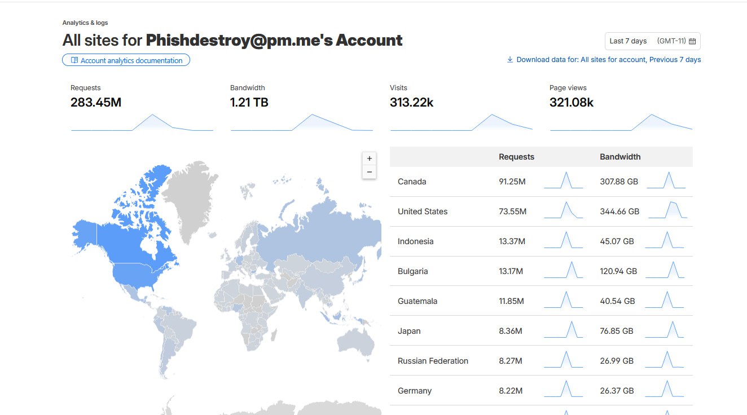747x415 pixels.
Task: Click the book icon on the analytics documentation button
Action: (74, 60)
